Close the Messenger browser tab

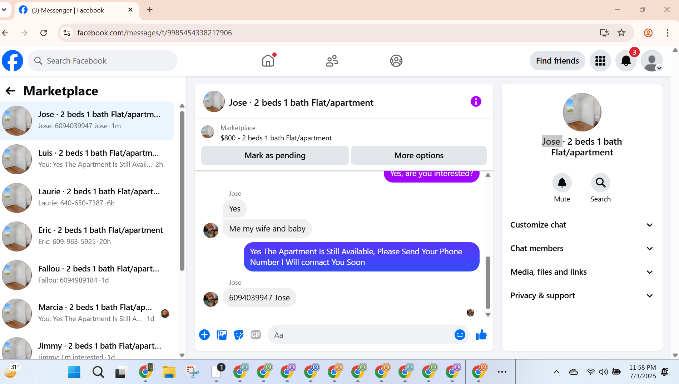(130, 10)
